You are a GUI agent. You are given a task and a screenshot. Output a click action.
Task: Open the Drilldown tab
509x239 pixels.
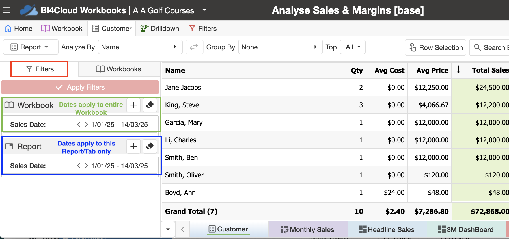160,29
